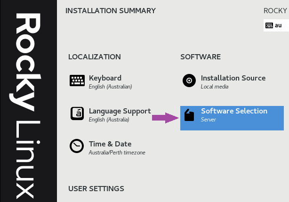Click the Time & Date clock icon
Viewport: 289px width, 202px height.
(x=77, y=146)
